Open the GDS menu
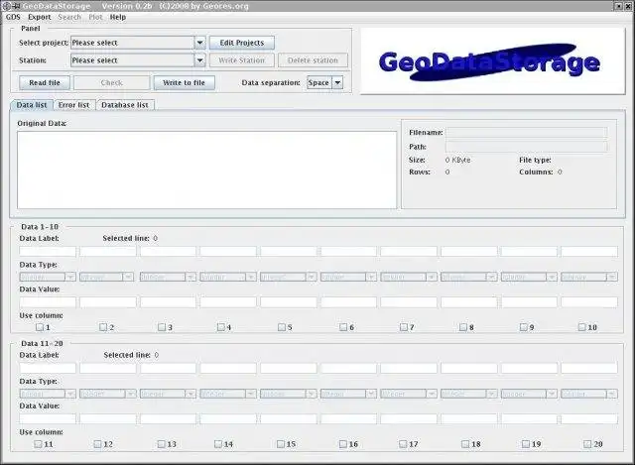Screen dimensions: 635x465 pyautogui.click(x=13, y=17)
